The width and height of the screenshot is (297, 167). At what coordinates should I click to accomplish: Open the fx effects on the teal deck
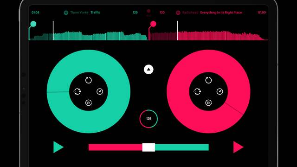[89, 103]
